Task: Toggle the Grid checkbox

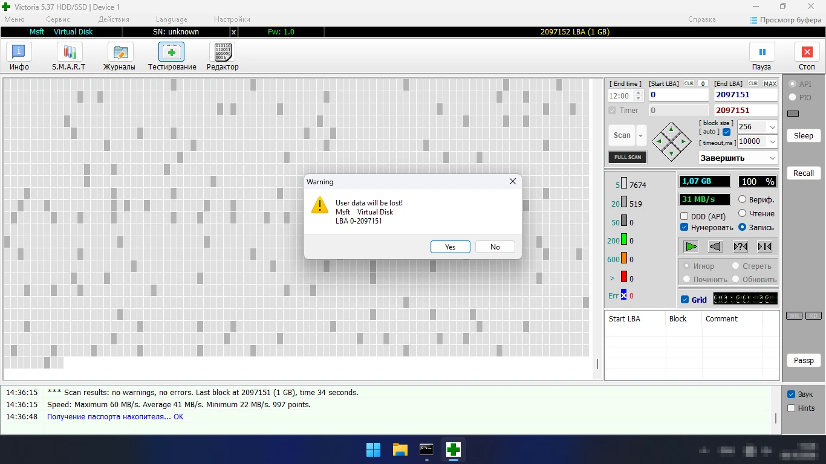Action: click(685, 300)
